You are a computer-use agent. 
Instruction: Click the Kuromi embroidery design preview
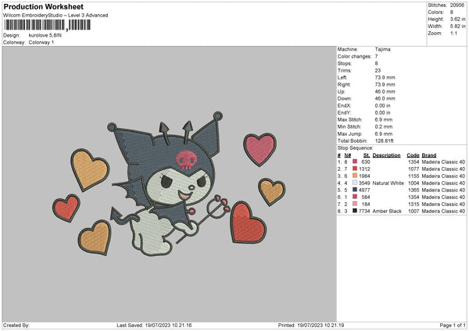click(169, 183)
